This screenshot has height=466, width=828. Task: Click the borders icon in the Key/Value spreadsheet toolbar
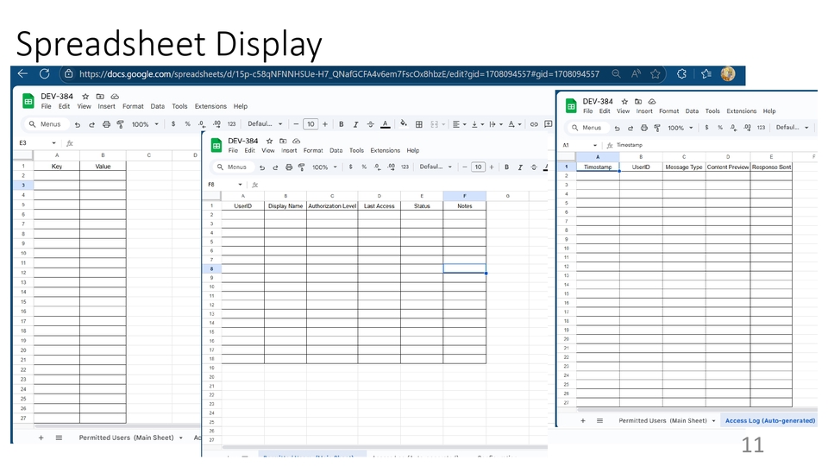[419, 124]
